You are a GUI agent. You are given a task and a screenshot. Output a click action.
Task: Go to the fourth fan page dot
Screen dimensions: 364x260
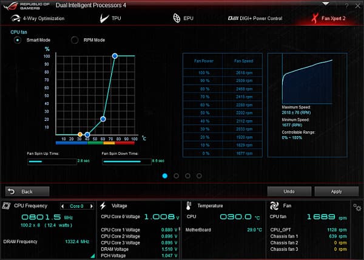coord(199,176)
